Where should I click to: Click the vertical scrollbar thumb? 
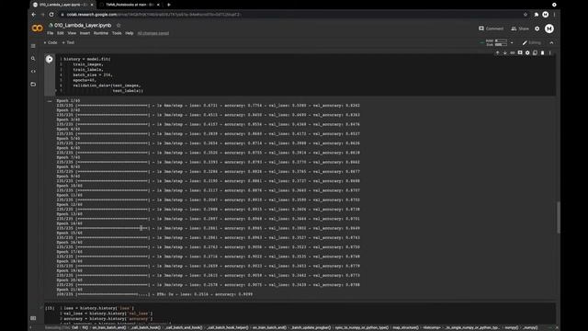pyautogui.click(x=558, y=217)
